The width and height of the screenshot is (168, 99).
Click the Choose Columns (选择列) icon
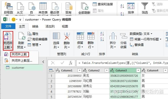point(56,36)
